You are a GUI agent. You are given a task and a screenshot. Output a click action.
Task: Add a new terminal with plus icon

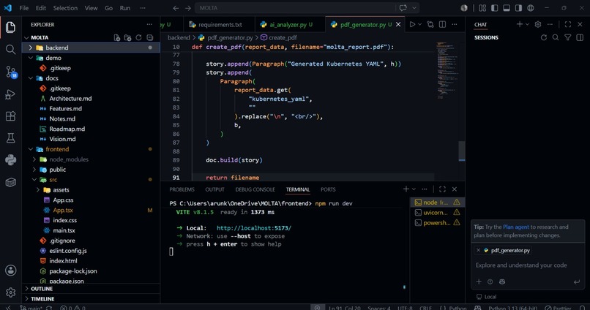pos(406,189)
